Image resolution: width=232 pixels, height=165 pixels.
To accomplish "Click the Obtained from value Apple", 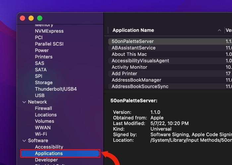I will tap(157, 118).
